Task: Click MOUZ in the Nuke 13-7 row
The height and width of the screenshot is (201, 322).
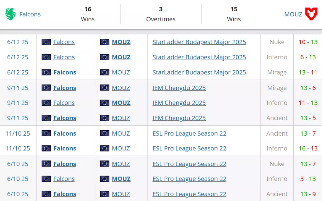Action: pos(121,164)
